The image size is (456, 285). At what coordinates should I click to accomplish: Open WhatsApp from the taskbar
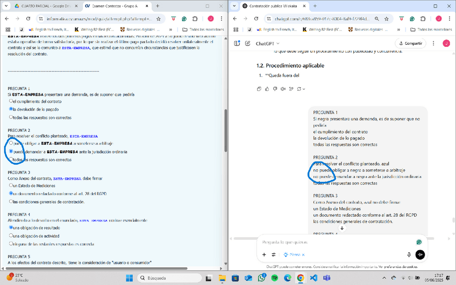(261, 277)
